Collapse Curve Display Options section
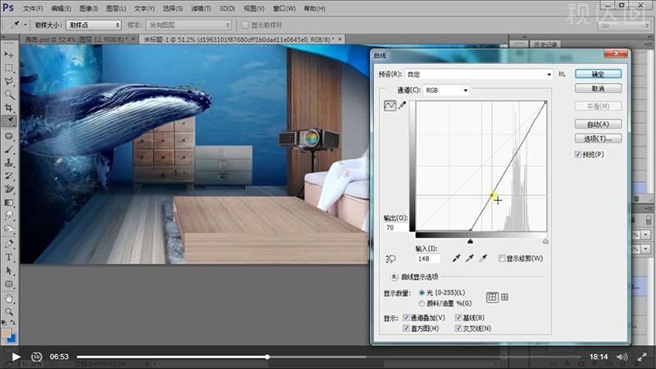 [394, 276]
